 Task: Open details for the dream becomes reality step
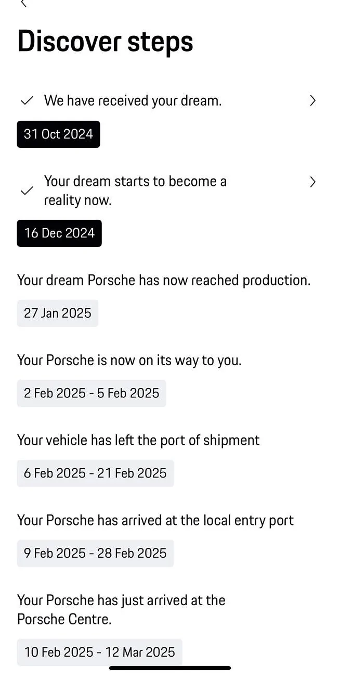(x=312, y=182)
